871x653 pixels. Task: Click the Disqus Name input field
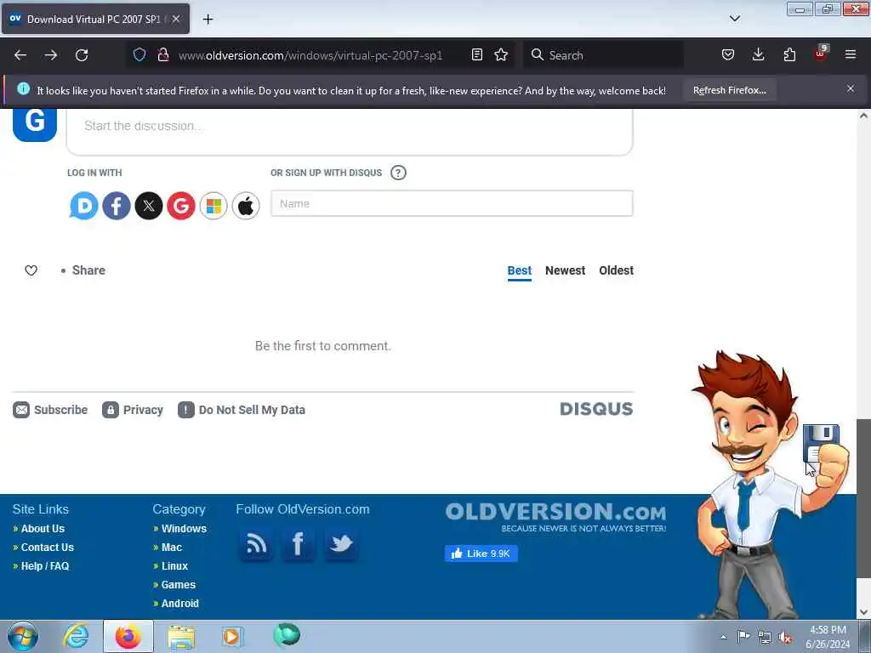pyautogui.click(x=452, y=203)
